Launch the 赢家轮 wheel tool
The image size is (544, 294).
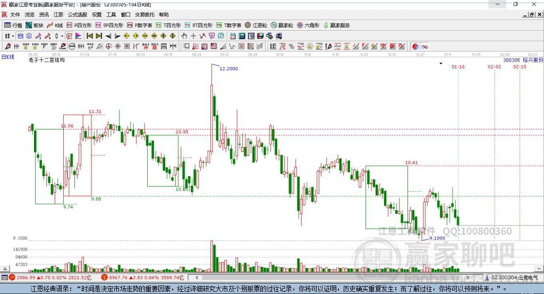click(282, 25)
